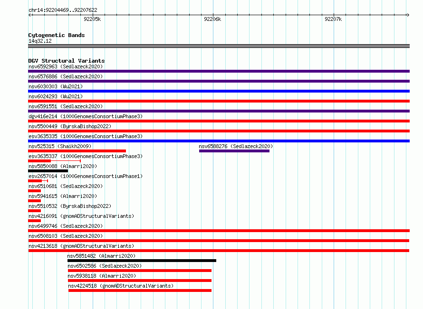Viewport: 423px width, 309px height.
Task: Click the black bar under nsv5850088
Action: pyautogui.click(x=48, y=171)
